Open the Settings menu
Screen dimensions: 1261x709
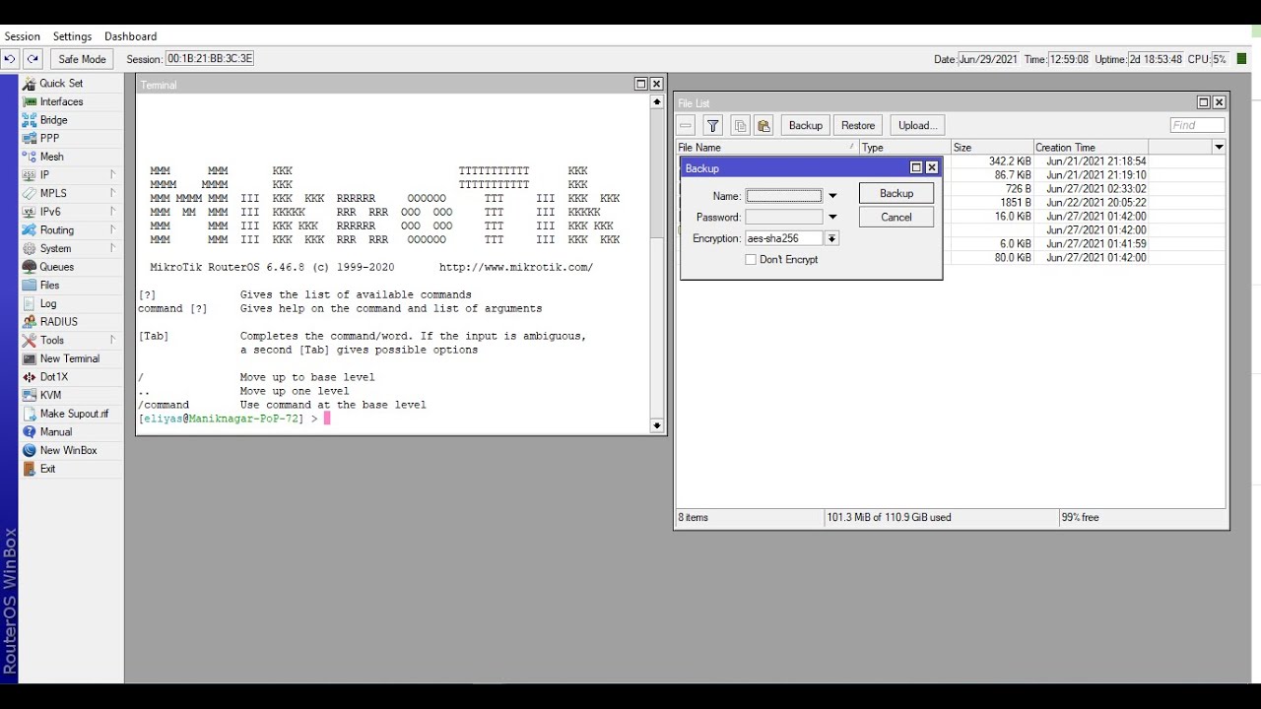(x=72, y=36)
